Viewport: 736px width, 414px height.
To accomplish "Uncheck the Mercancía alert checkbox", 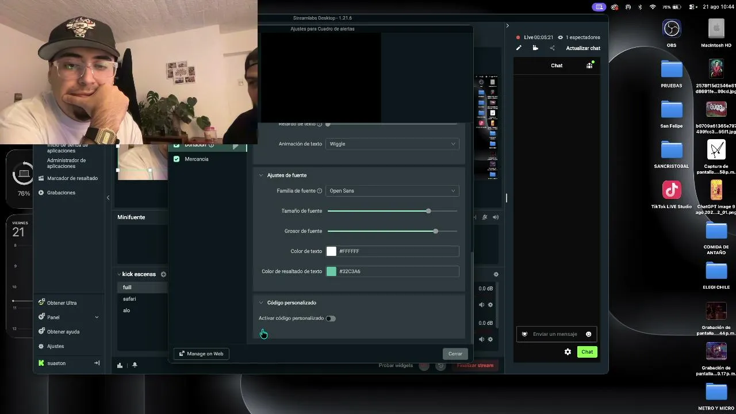I will [x=177, y=159].
